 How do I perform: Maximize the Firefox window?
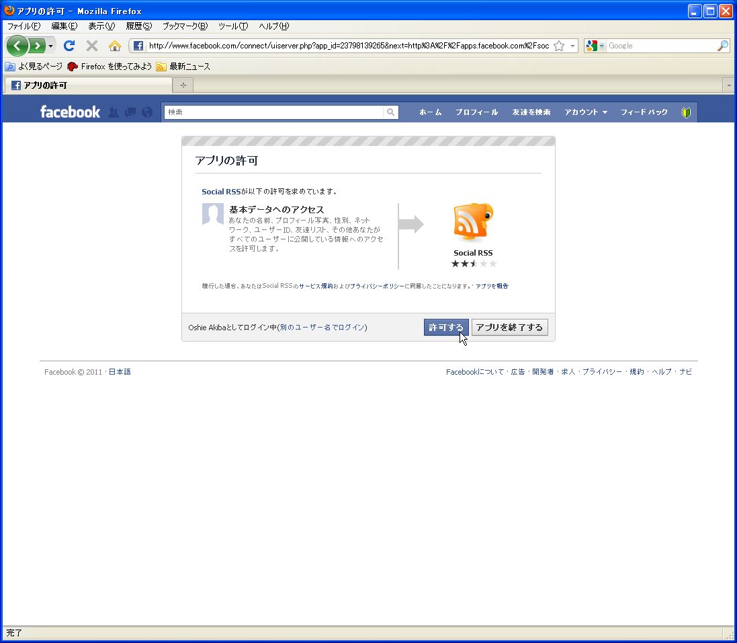709,10
